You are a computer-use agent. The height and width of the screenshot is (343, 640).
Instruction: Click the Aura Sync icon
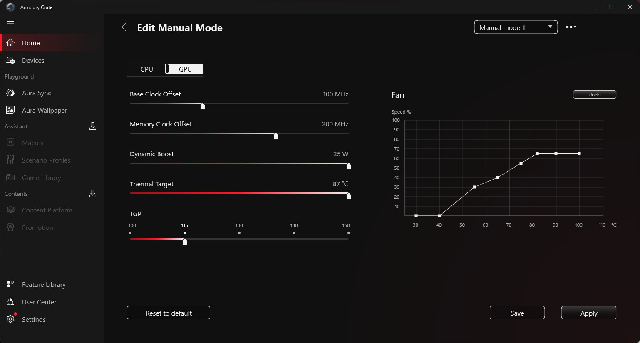(x=11, y=93)
